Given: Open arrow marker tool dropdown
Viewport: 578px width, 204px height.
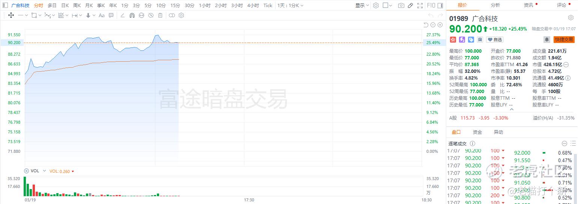Looking at the screenshot, I should click(94, 15).
